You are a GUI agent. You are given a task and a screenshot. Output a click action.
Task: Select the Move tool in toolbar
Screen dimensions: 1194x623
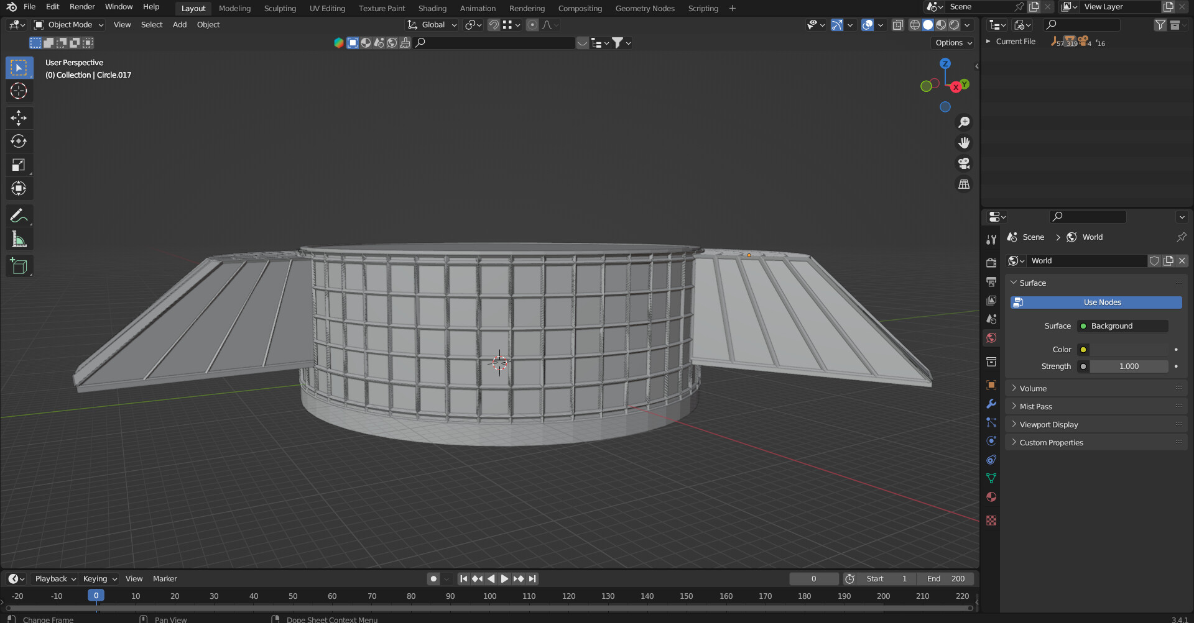click(19, 117)
